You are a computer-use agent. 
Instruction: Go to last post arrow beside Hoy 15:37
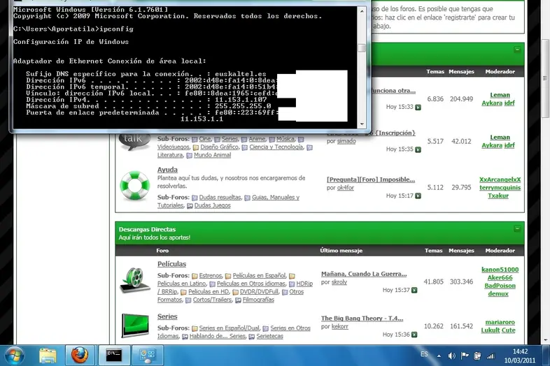point(414,290)
